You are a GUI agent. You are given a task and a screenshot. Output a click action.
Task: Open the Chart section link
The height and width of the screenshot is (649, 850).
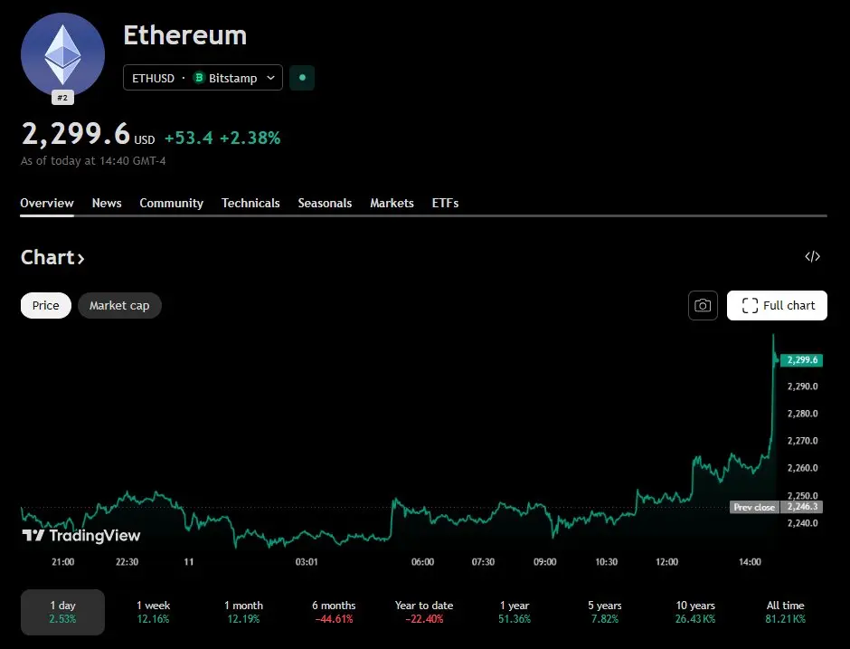pos(52,257)
